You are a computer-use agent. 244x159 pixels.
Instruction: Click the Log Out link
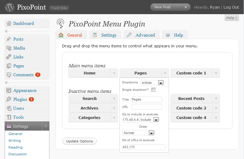[x=231, y=7]
